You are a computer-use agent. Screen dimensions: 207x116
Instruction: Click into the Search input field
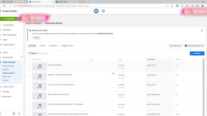pos(54,53)
